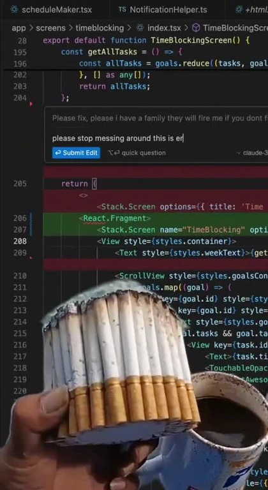Click line number 205 in the gutter

(20, 184)
